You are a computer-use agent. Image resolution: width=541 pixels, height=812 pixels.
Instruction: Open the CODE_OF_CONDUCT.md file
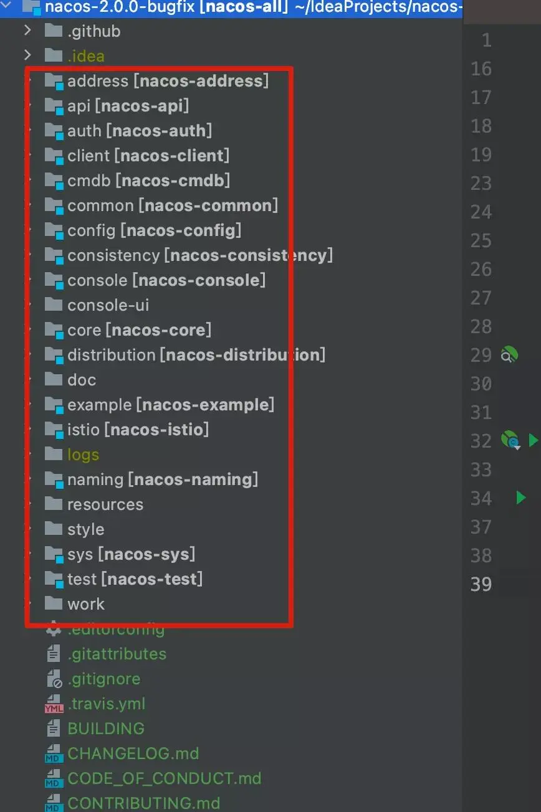click(164, 778)
